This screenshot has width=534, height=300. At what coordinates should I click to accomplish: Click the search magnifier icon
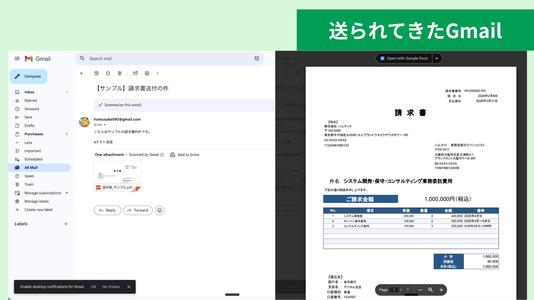pyautogui.click(x=83, y=59)
